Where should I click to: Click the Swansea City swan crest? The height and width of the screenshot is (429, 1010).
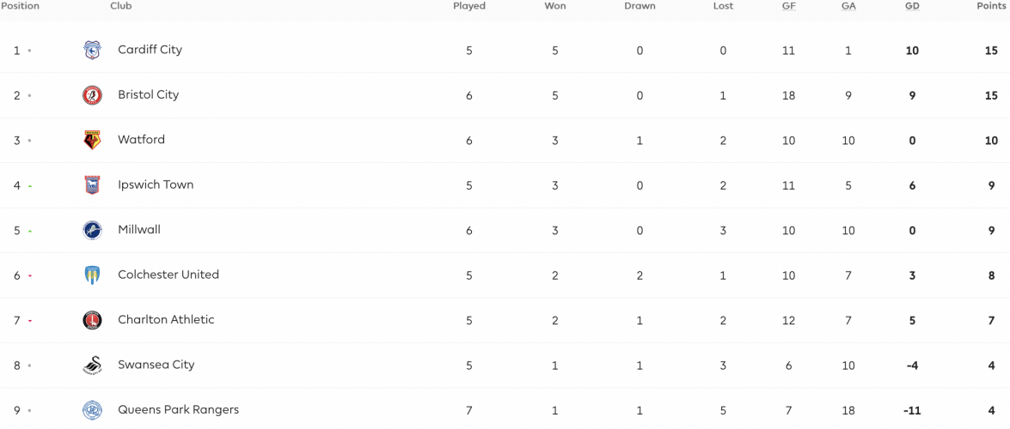(x=92, y=366)
